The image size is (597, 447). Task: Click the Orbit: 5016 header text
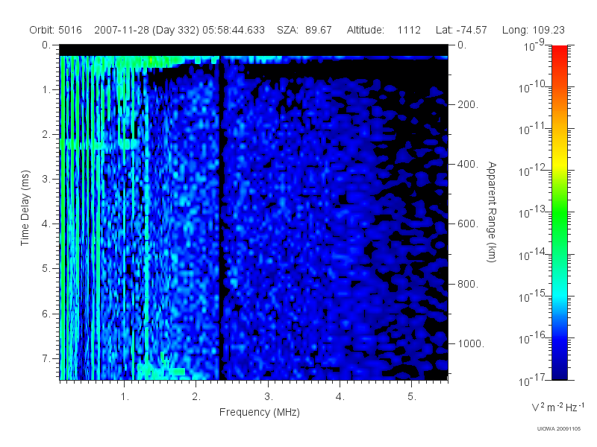point(55,30)
